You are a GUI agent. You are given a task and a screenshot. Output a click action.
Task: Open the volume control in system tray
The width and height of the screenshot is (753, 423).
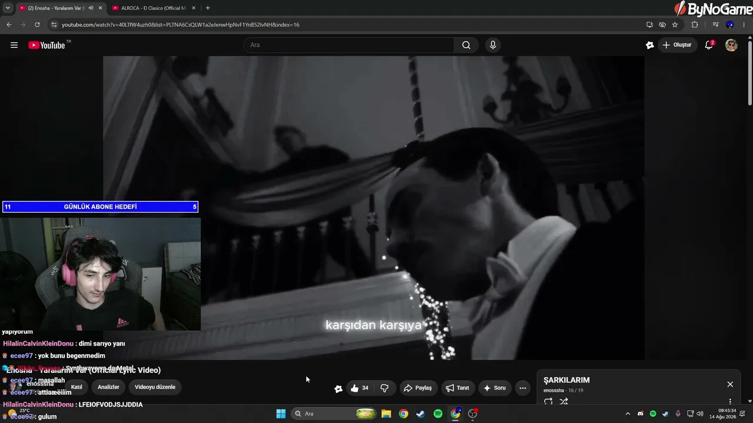[700, 414]
